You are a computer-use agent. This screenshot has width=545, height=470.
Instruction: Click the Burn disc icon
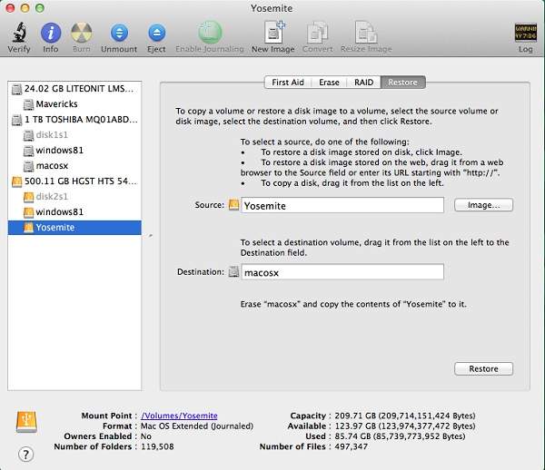point(81,33)
